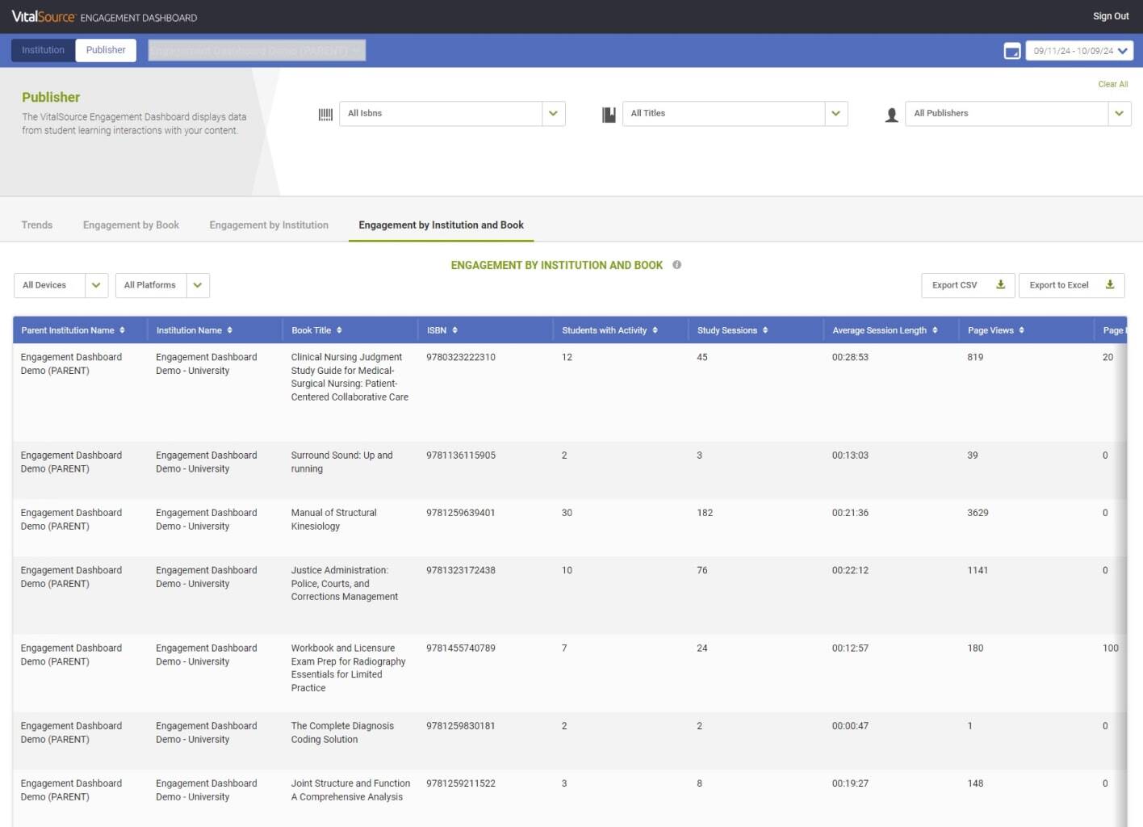Expand the All Titles dropdown arrow
The height and width of the screenshot is (827, 1143).
coord(835,114)
